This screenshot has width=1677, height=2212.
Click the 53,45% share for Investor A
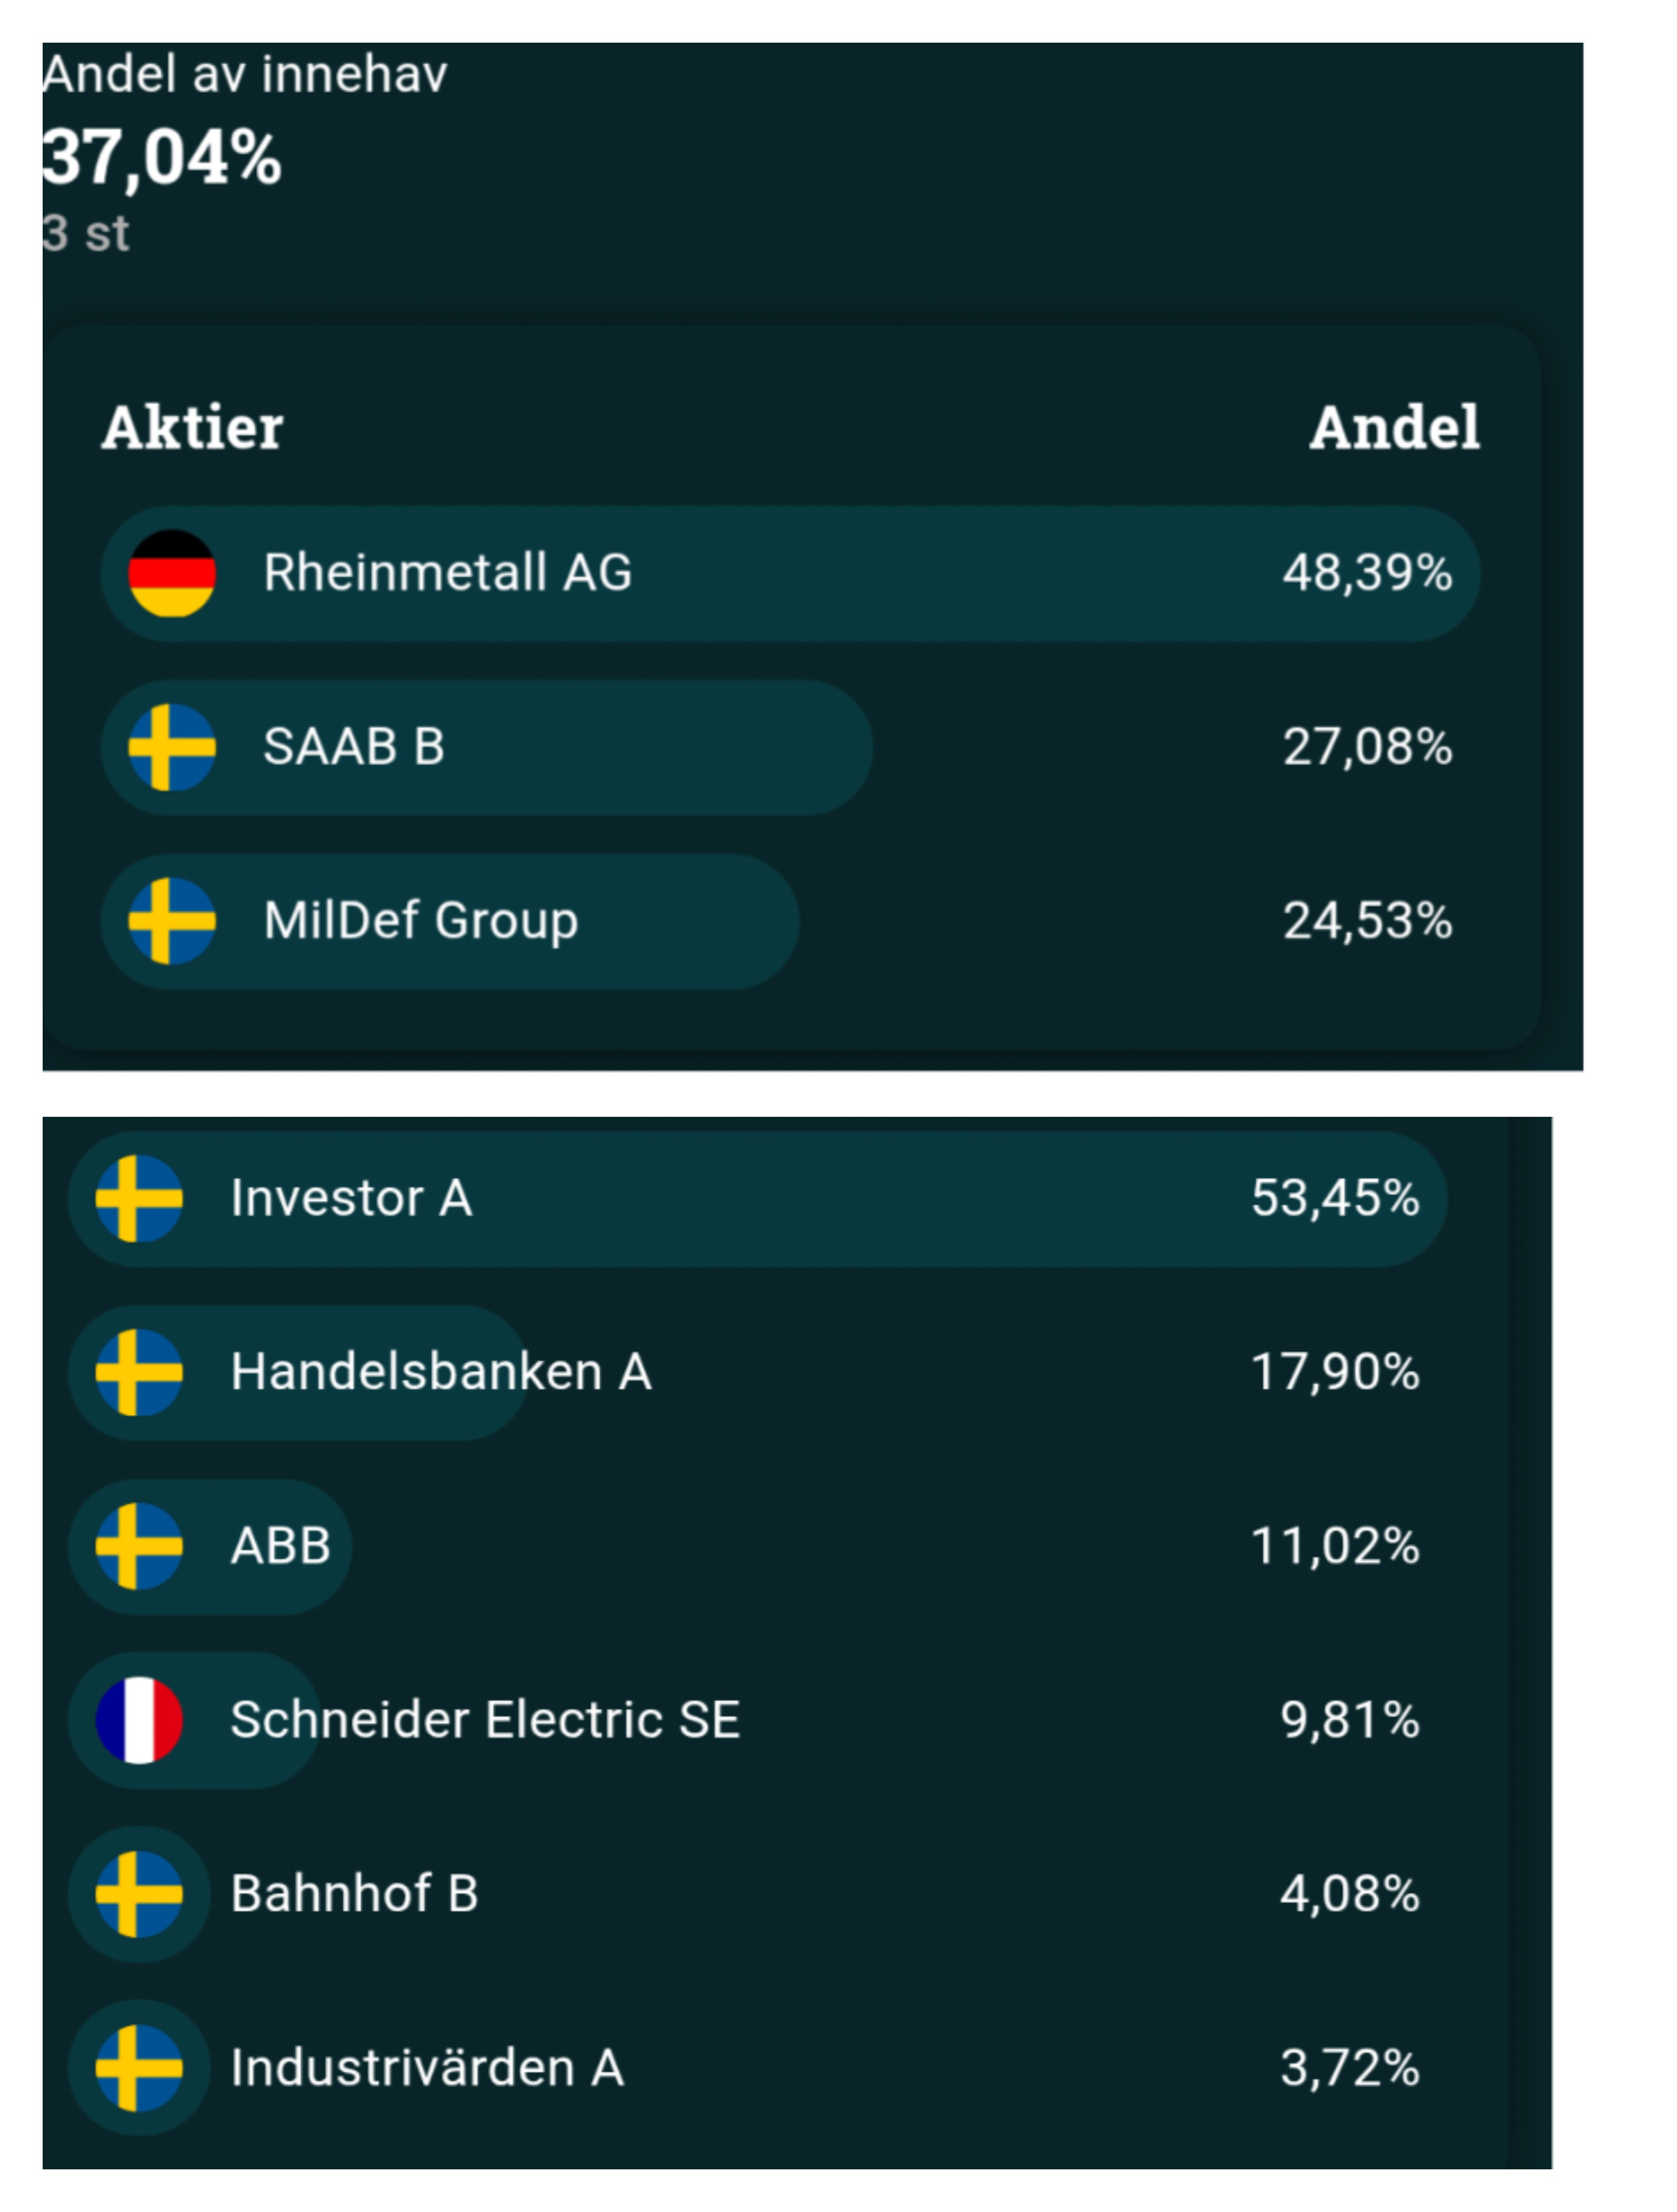(1335, 1198)
